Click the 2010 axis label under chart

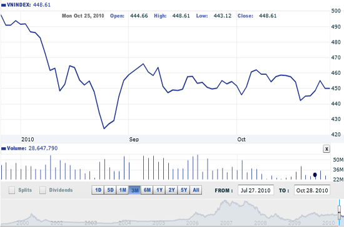pyautogui.click(x=28, y=140)
